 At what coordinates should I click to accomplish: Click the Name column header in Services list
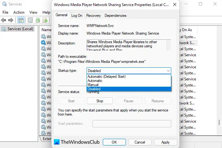(46, 30)
